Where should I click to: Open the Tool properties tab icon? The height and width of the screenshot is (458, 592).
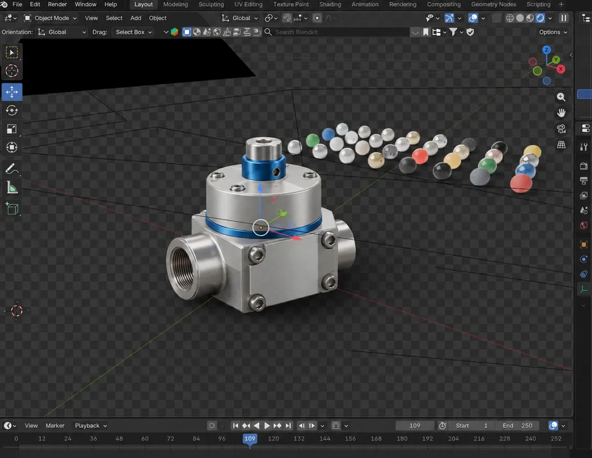[584, 147]
